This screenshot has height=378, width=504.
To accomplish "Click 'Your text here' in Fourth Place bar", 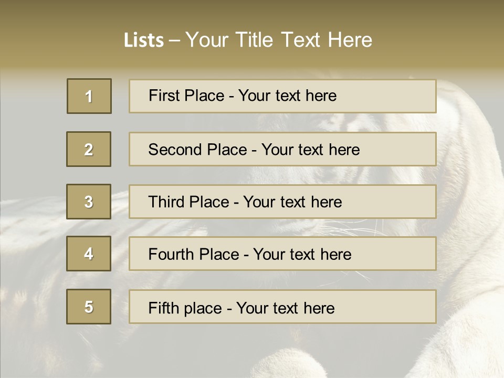I will pos(302,254).
